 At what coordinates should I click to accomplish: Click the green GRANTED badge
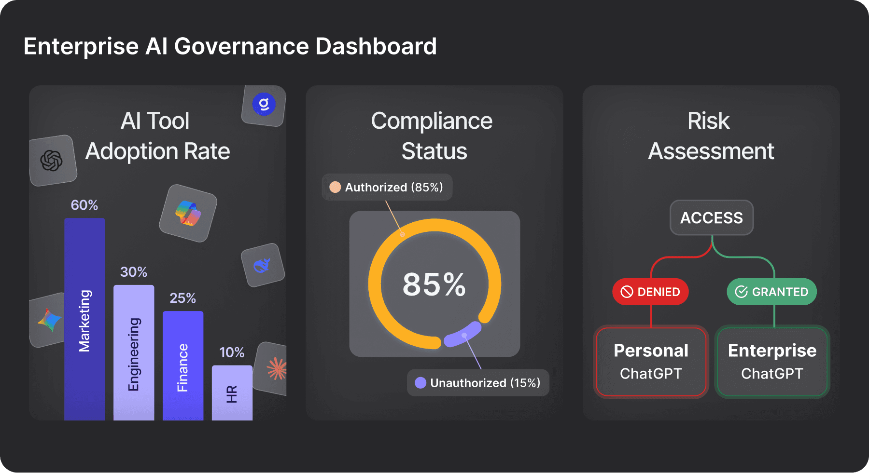(771, 292)
